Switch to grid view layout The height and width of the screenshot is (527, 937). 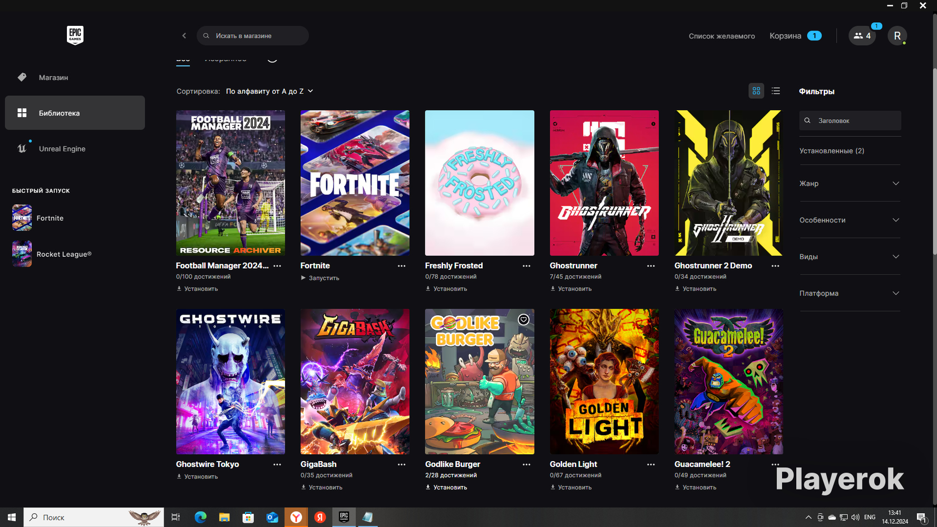(756, 91)
